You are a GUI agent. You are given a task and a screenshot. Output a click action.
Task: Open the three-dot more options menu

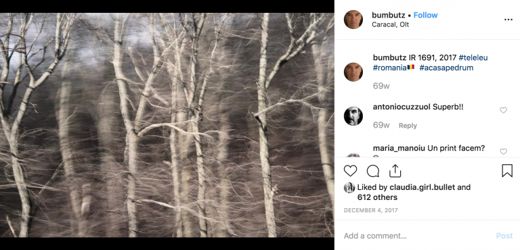[x=508, y=20]
